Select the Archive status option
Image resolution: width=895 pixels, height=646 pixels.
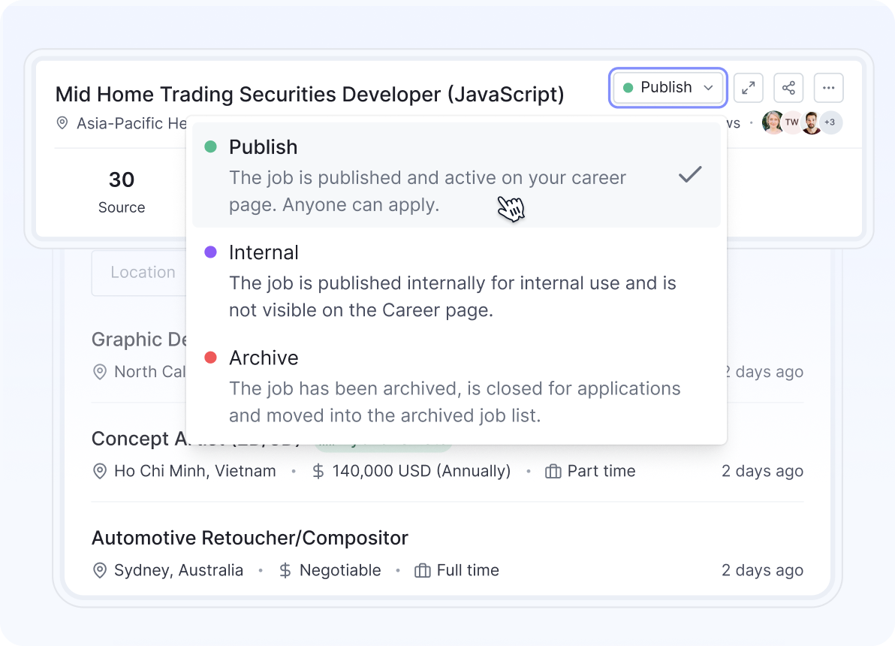(x=457, y=386)
